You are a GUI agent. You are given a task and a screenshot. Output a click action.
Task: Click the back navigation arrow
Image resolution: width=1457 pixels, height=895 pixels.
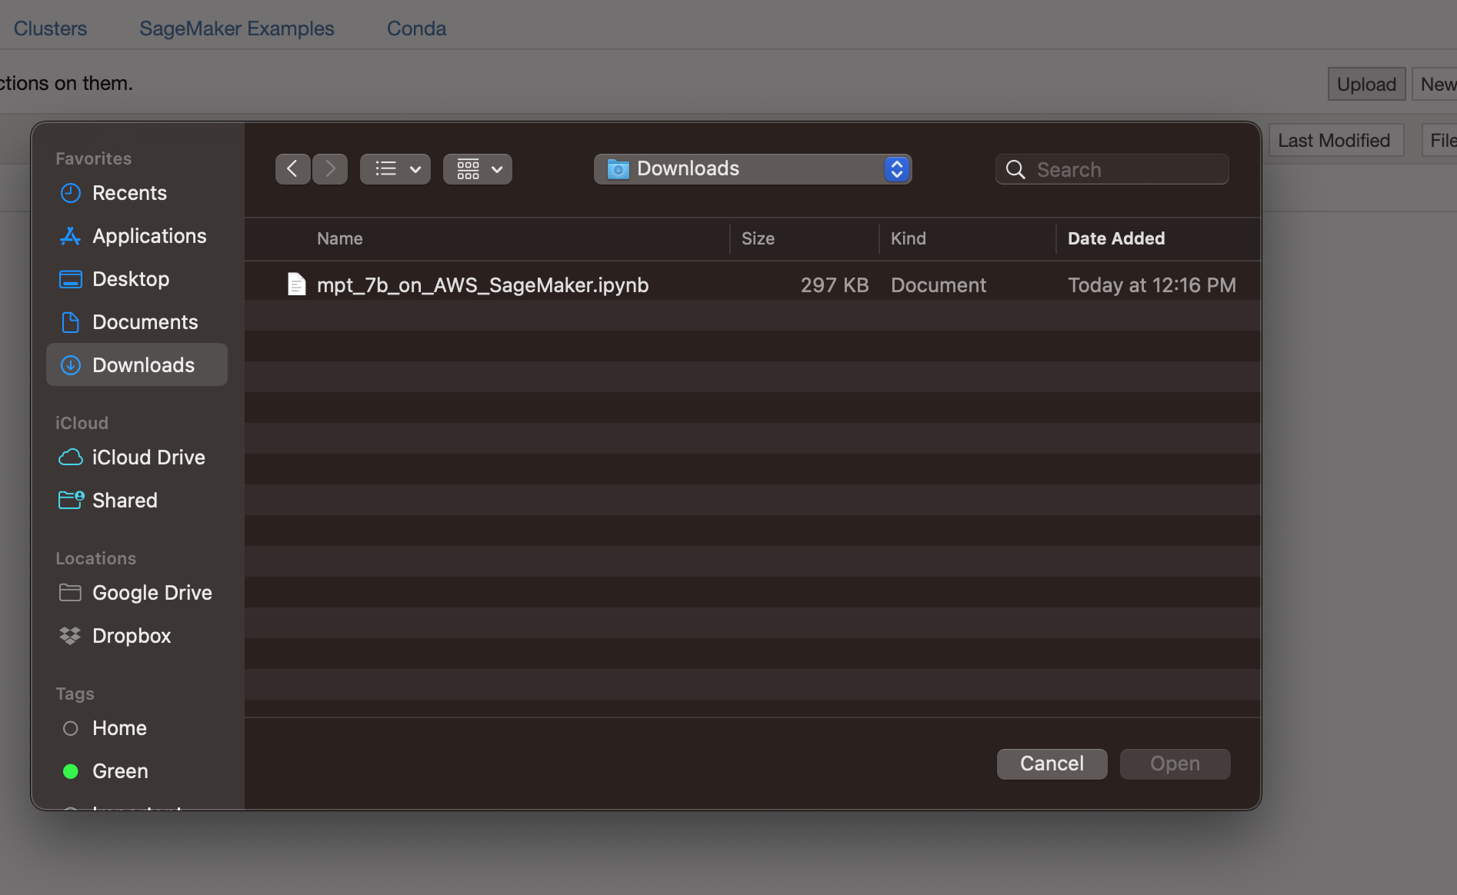click(x=292, y=168)
